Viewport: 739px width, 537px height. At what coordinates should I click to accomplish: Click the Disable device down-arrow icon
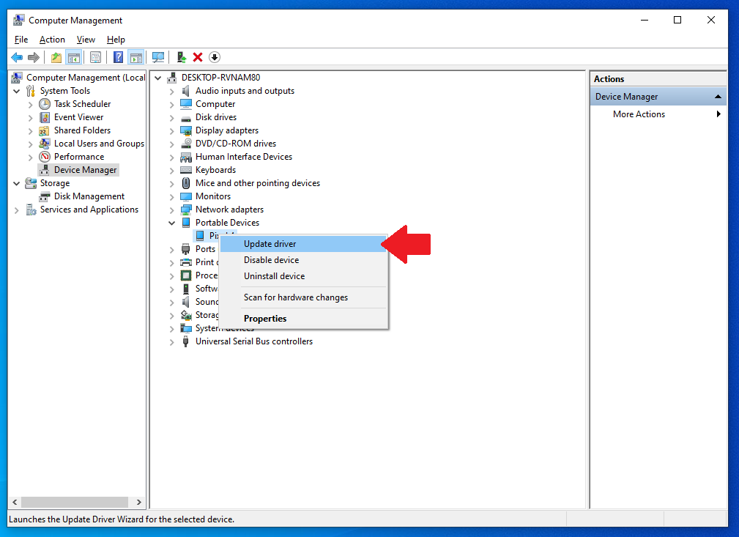[x=215, y=57]
